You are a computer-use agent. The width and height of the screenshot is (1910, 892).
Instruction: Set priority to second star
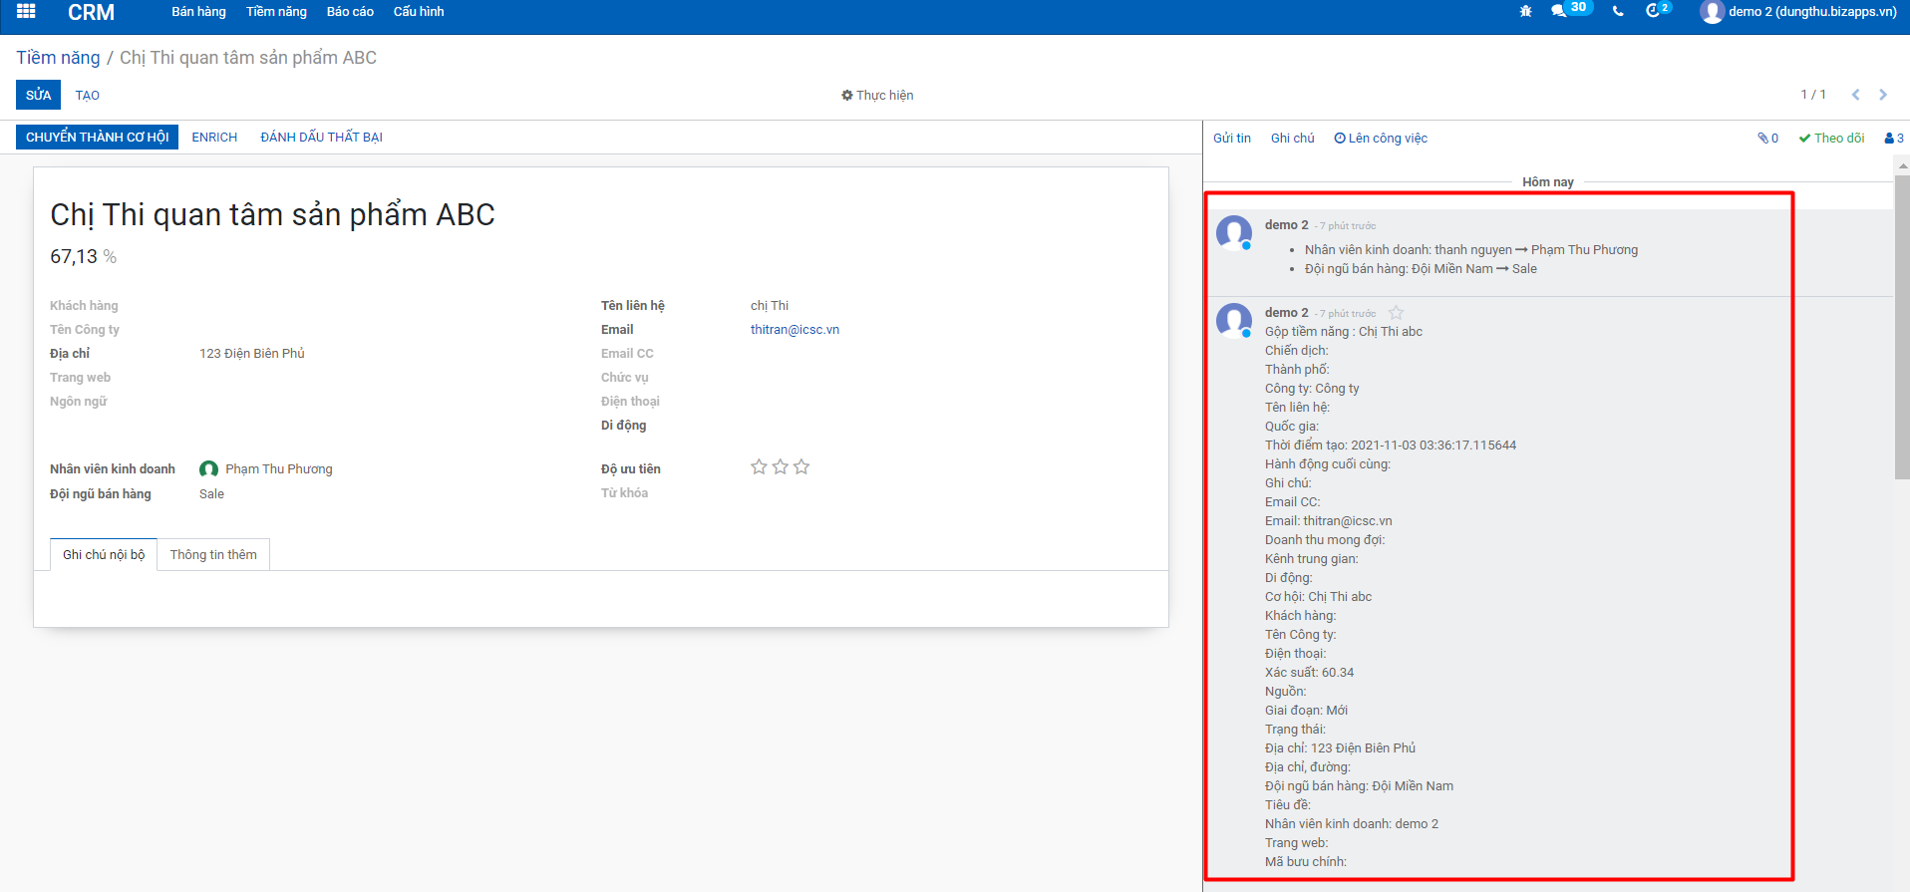[781, 466]
